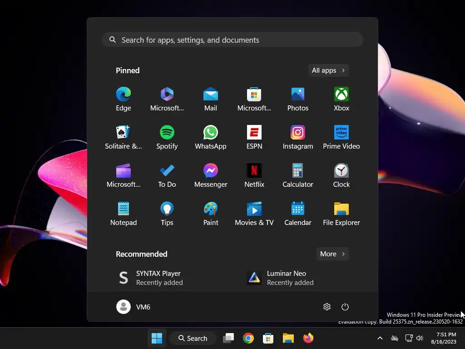Open Google Chrome from the taskbar
This screenshot has height=349, width=465.
[248, 338]
